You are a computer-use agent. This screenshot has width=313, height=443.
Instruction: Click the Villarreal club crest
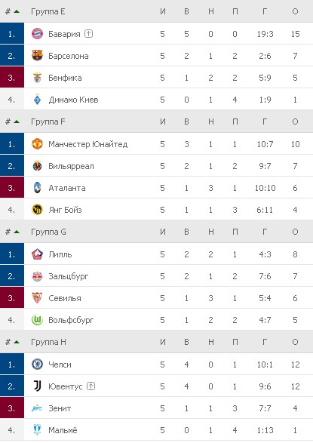click(x=37, y=166)
